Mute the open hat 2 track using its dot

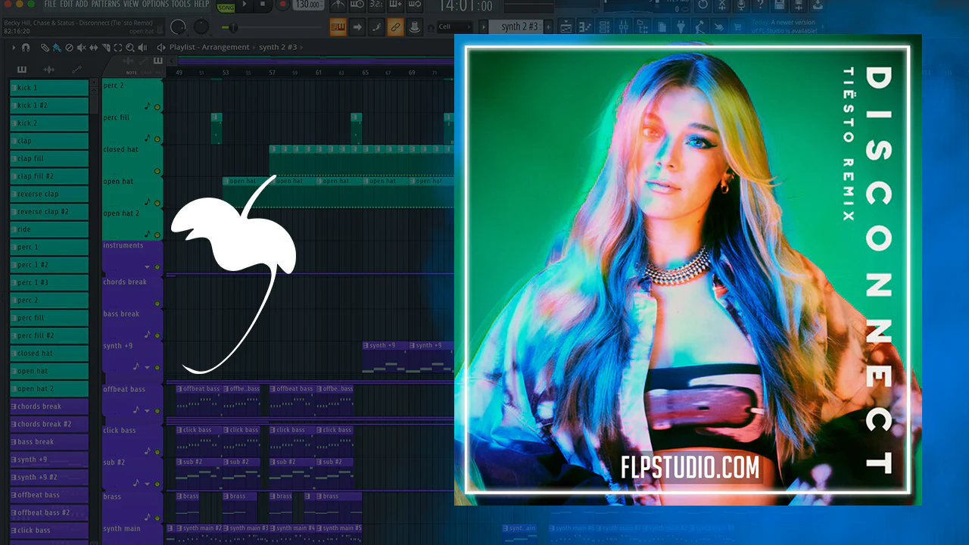coord(157,235)
